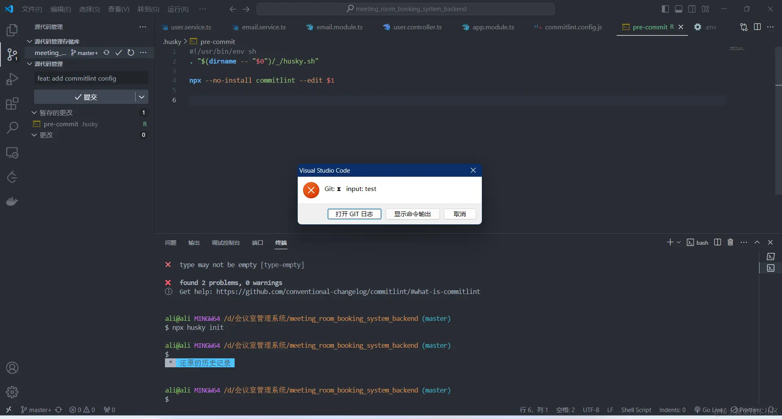
Task: Click commit checkmark icon in repository row
Action: point(119,53)
